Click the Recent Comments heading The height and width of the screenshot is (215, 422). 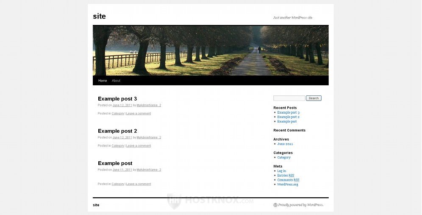[289, 130]
